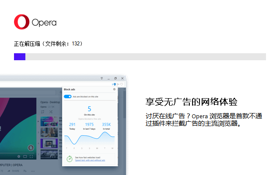Viewport: 280px width, 175px height.
Task: Close the browser window in preview
Action: pos(122,79)
